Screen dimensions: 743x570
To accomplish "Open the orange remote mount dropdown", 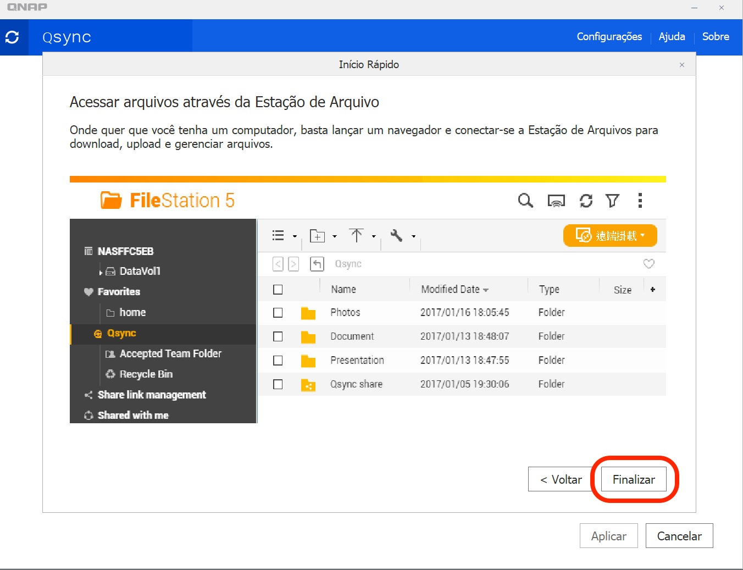I will click(x=610, y=236).
